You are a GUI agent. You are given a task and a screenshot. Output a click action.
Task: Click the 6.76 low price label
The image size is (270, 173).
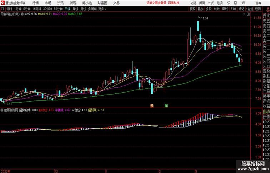tap(9, 103)
